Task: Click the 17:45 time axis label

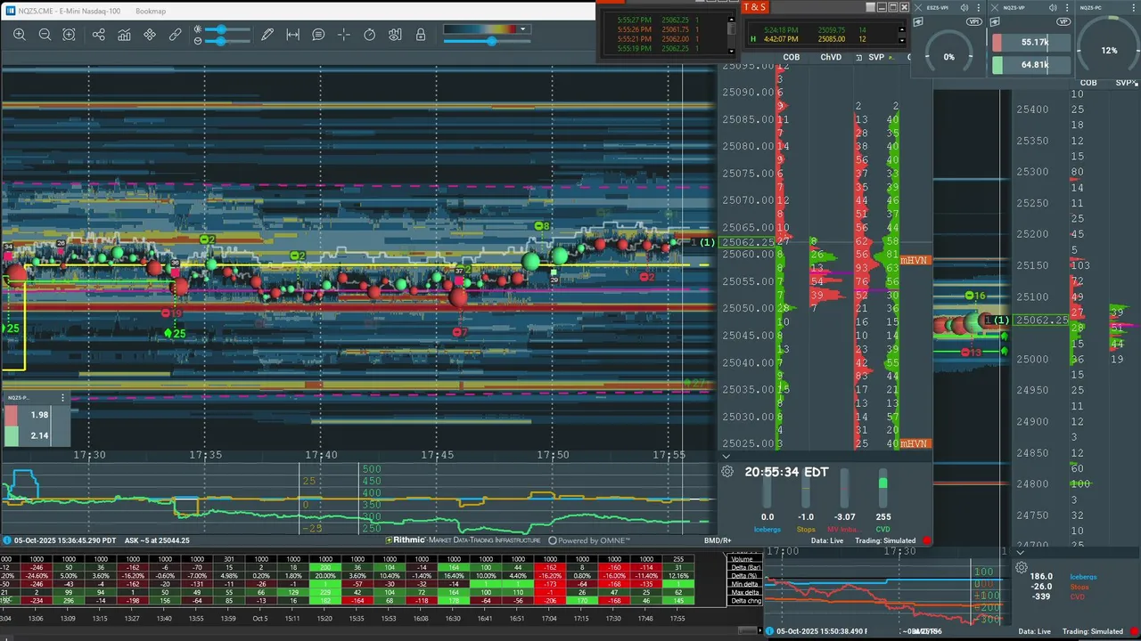Action: click(437, 455)
